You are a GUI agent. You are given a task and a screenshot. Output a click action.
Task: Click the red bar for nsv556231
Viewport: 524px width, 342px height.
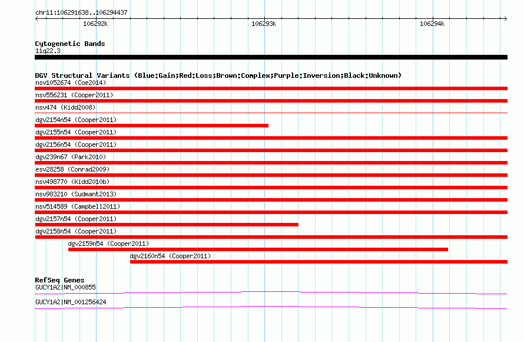click(x=271, y=101)
